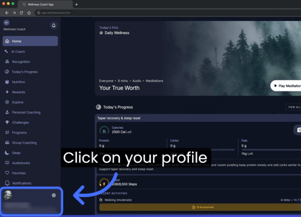Click 'Taper recovery & sleep reset' heading
The image size is (301, 217).
[119, 118]
